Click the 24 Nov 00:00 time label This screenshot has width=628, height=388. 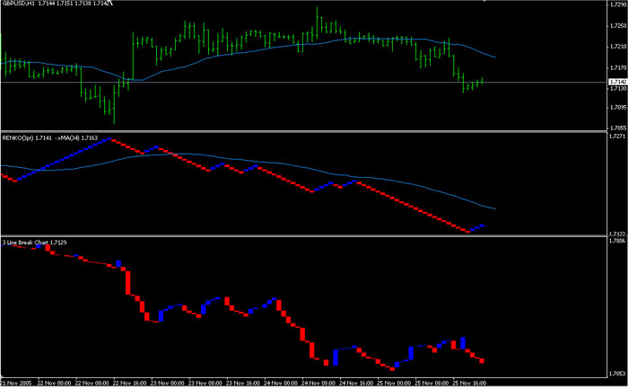coord(281,384)
